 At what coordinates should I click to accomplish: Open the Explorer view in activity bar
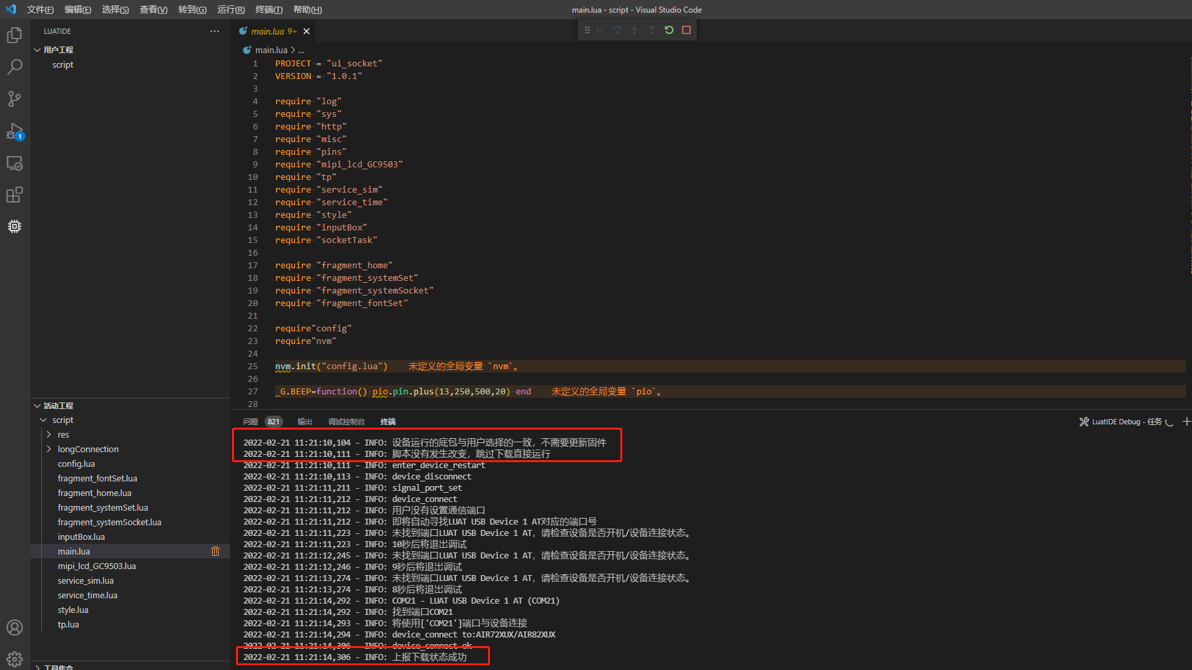tap(15, 35)
